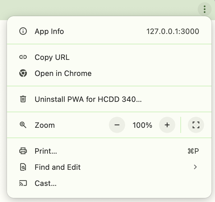
Task: Expand the Find and Edit submenu arrow
Action: pos(195,167)
